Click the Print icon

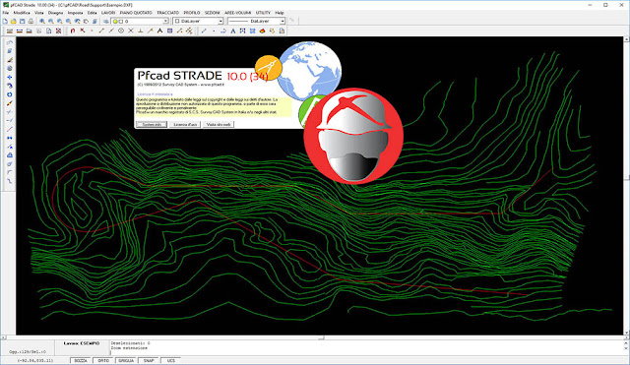click(x=31, y=21)
